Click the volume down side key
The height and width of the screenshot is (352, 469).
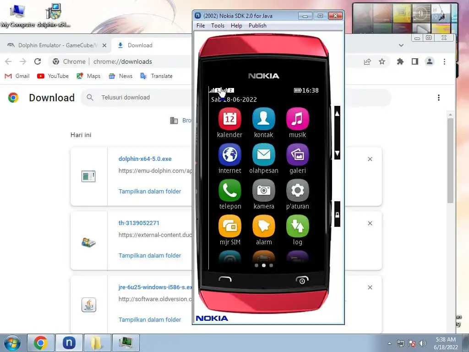tap(337, 154)
